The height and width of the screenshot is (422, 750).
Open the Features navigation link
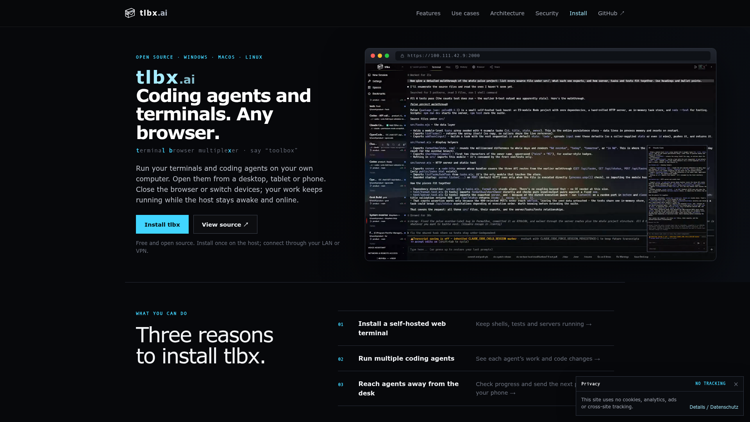pos(428,13)
